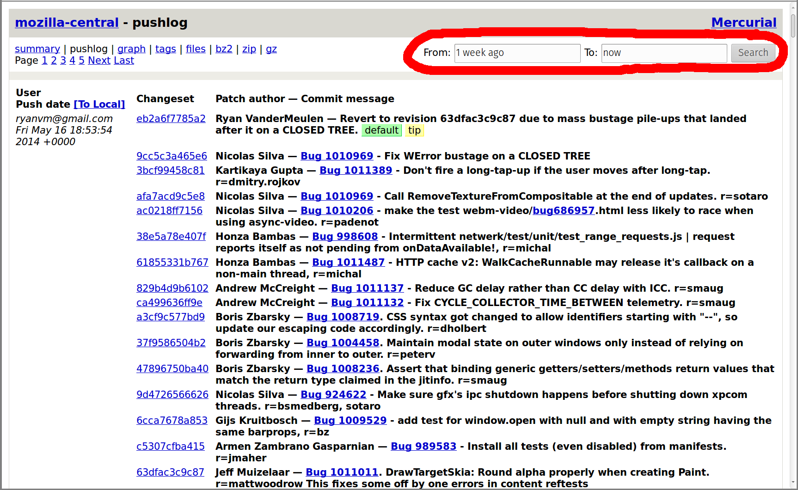Open Bug 924622 about gfx ipc shutdown
The width and height of the screenshot is (798, 490).
[x=333, y=395]
